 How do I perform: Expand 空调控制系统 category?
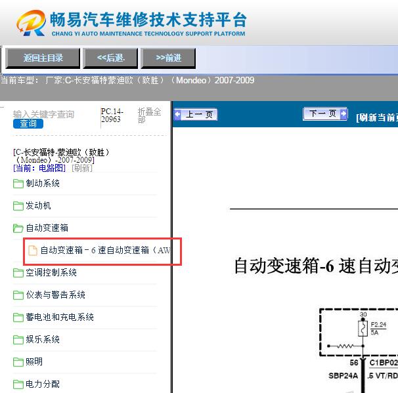click(51, 272)
